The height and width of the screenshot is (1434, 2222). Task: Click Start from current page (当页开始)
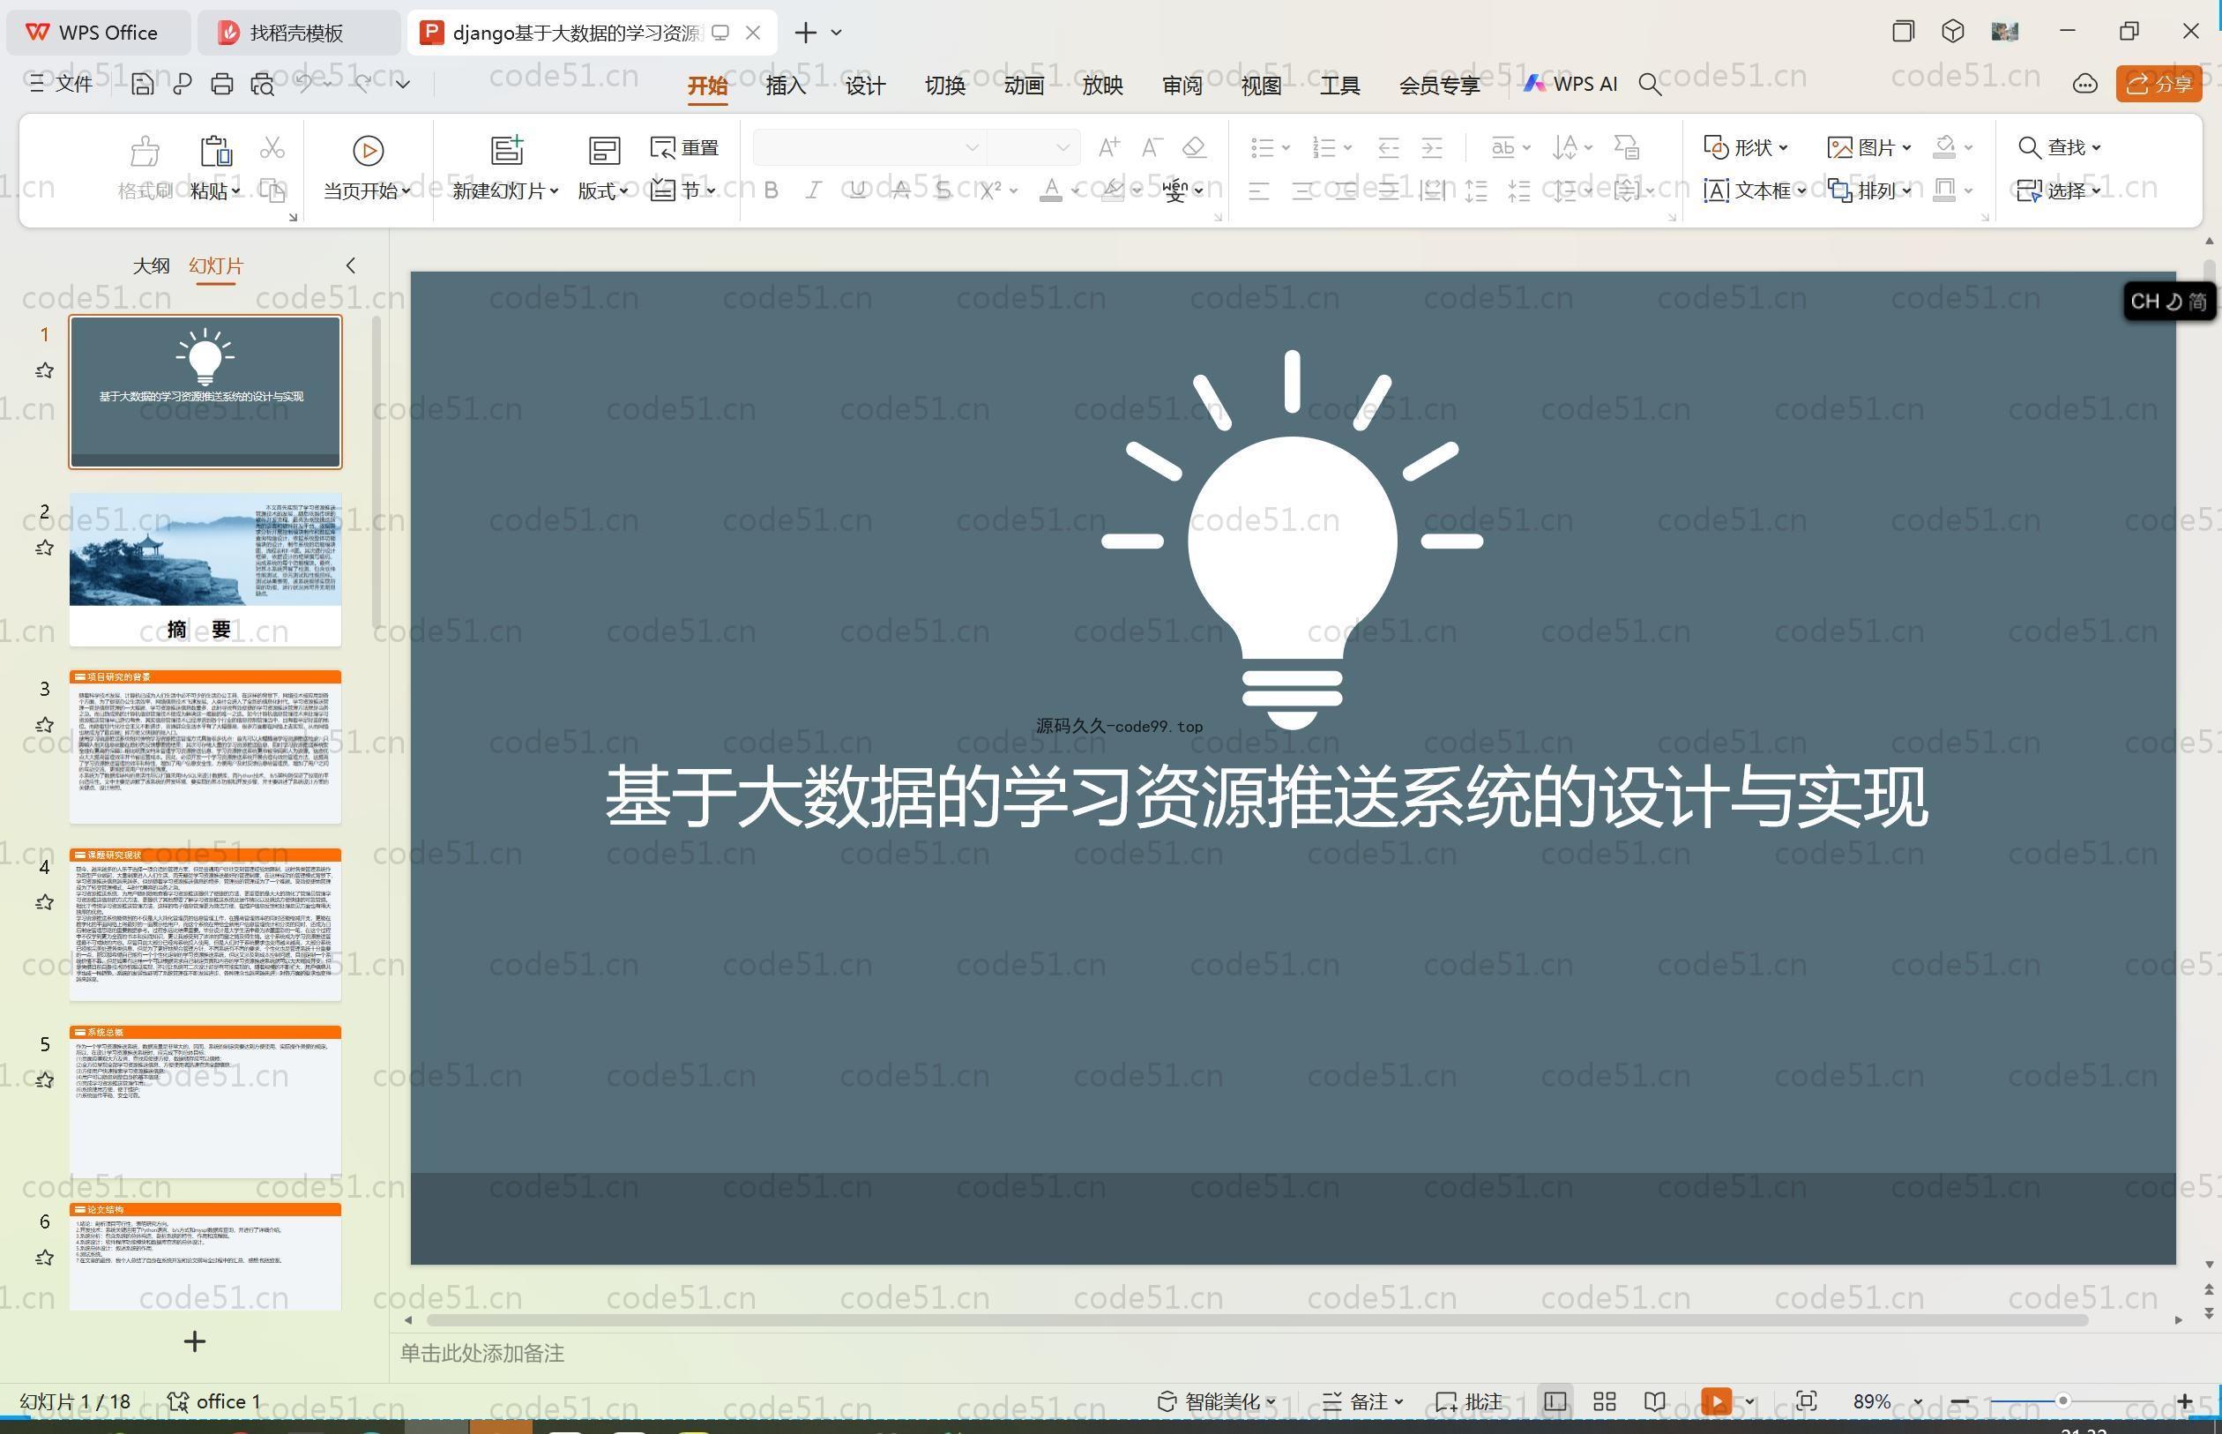367,168
